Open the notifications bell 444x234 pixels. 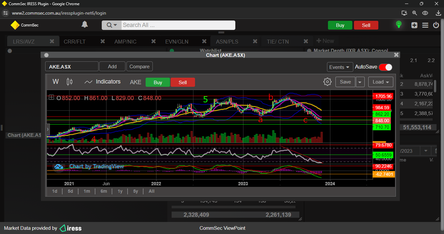point(85,25)
